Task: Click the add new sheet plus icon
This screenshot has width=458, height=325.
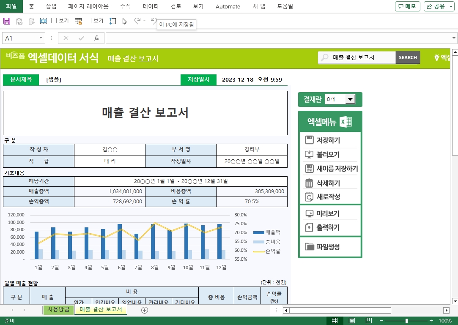Action: 145,310
